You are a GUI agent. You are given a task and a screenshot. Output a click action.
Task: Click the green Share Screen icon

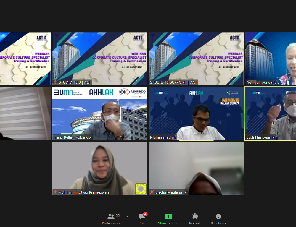click(168, 216)
